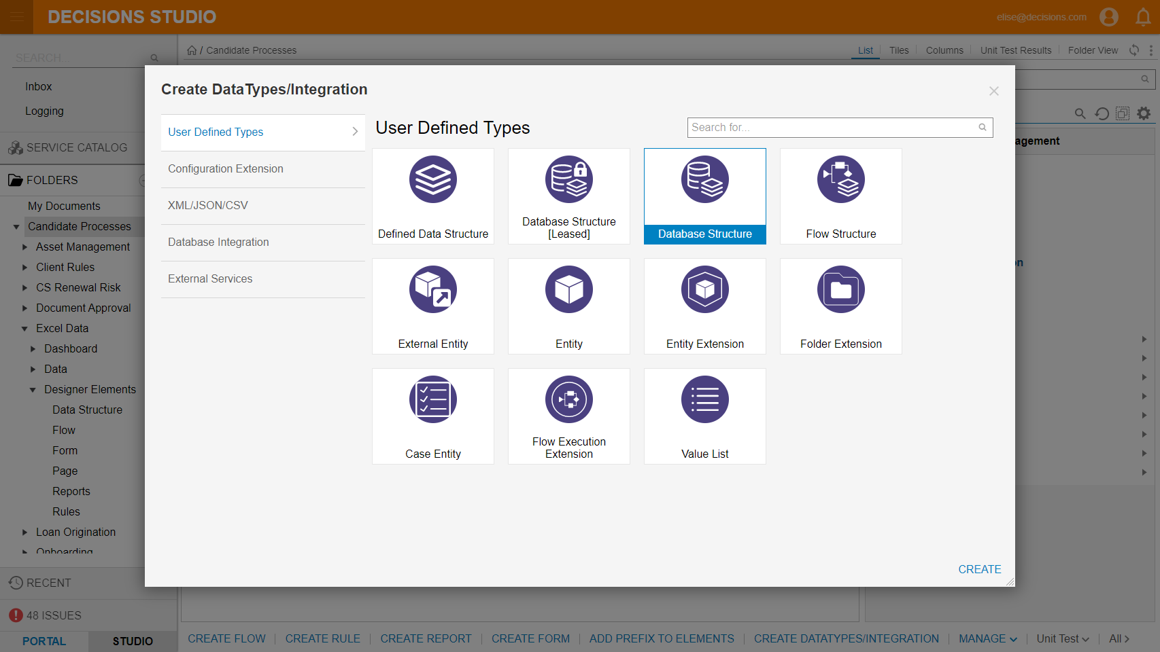This screenshot has width=1160, height=652.
Task: Close the Create DataTypes/Integration dialog
Action: [993, 91]
